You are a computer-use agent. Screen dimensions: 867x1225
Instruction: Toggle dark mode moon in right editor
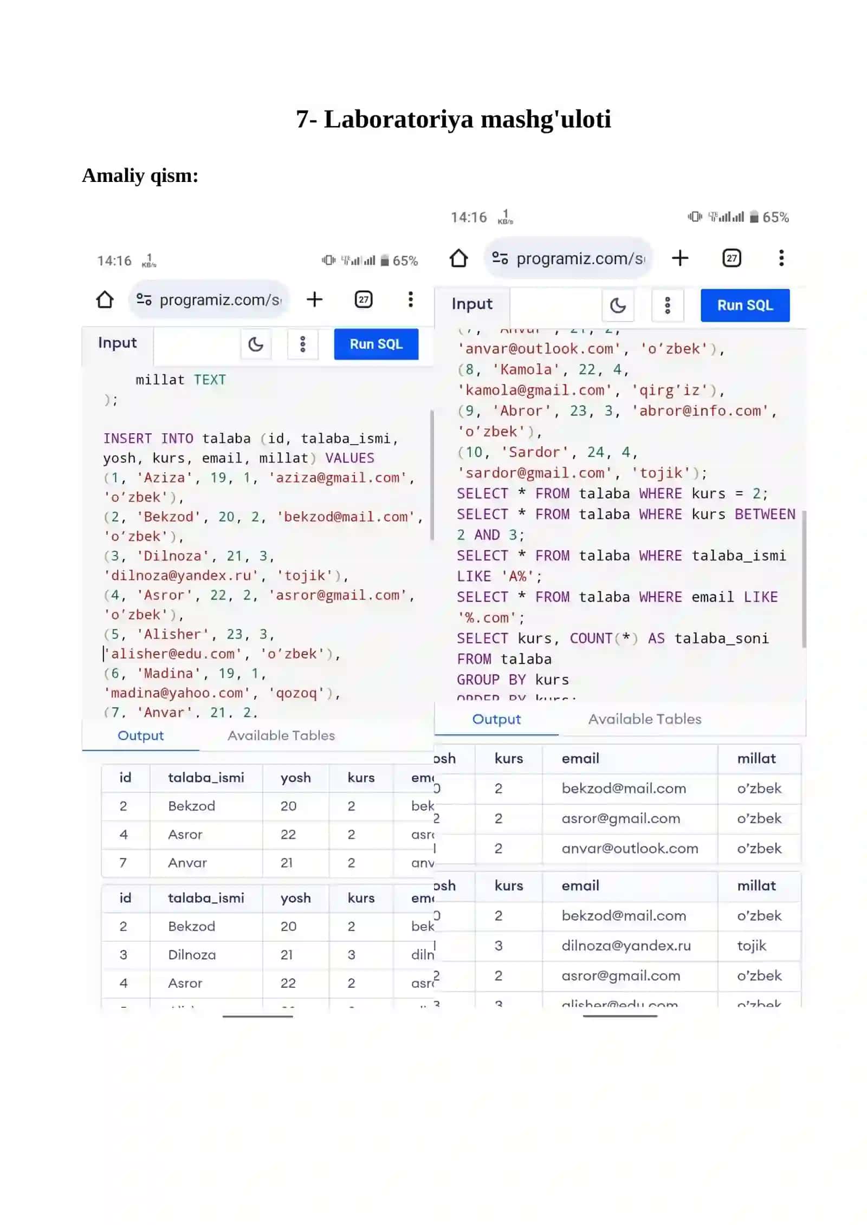point(618,305)
